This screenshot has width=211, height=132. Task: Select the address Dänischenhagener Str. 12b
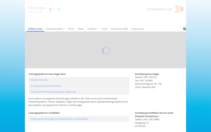148,84
